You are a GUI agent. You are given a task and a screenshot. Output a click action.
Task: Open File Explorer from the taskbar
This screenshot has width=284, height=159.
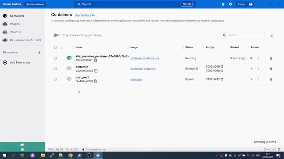(x=43, y=155)
